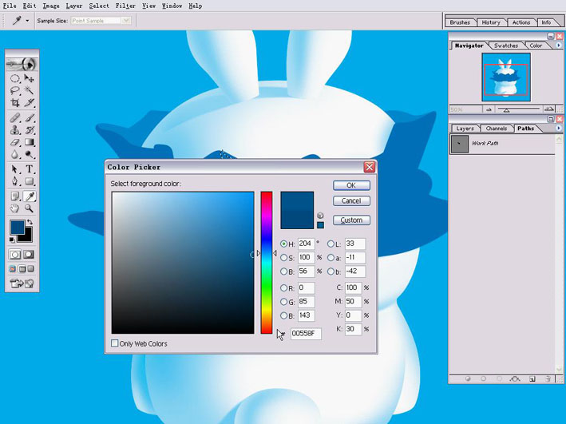Select the History Brush tool
Image resolution: width=566 pixels, height=424 pixels.
(x=30, y=130)
